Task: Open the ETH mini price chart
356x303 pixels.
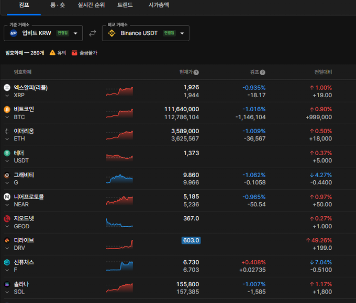Action: [x=120, y=135]
